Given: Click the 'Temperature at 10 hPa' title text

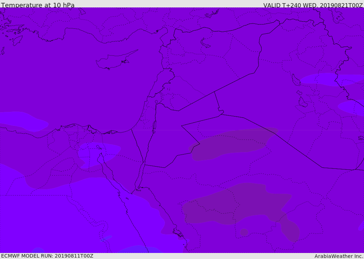Looking at the screenshot, I should click(38, 5).
